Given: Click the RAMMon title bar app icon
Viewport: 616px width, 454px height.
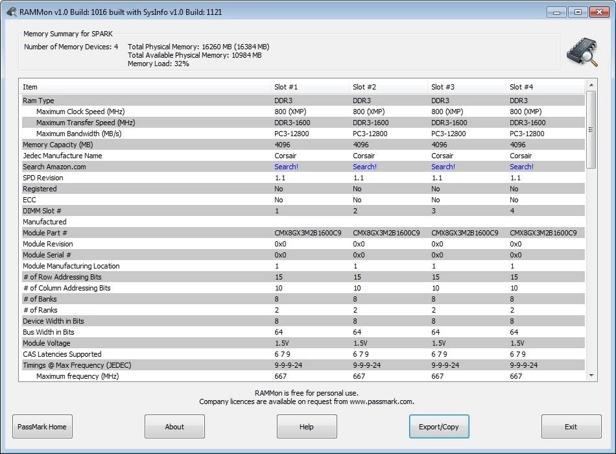Looking at the screenshot, I should click(12, 12).
